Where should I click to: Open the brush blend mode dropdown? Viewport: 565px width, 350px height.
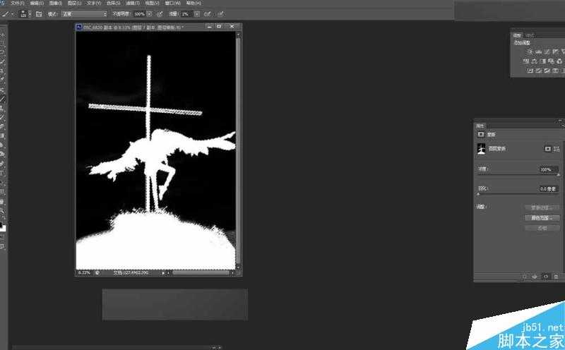(83, 13)
